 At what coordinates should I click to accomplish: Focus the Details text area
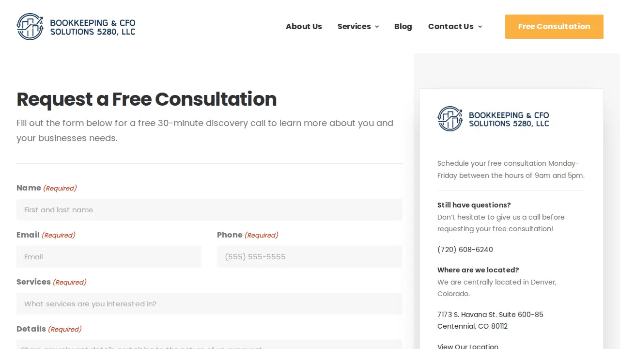tap(209, 345)
